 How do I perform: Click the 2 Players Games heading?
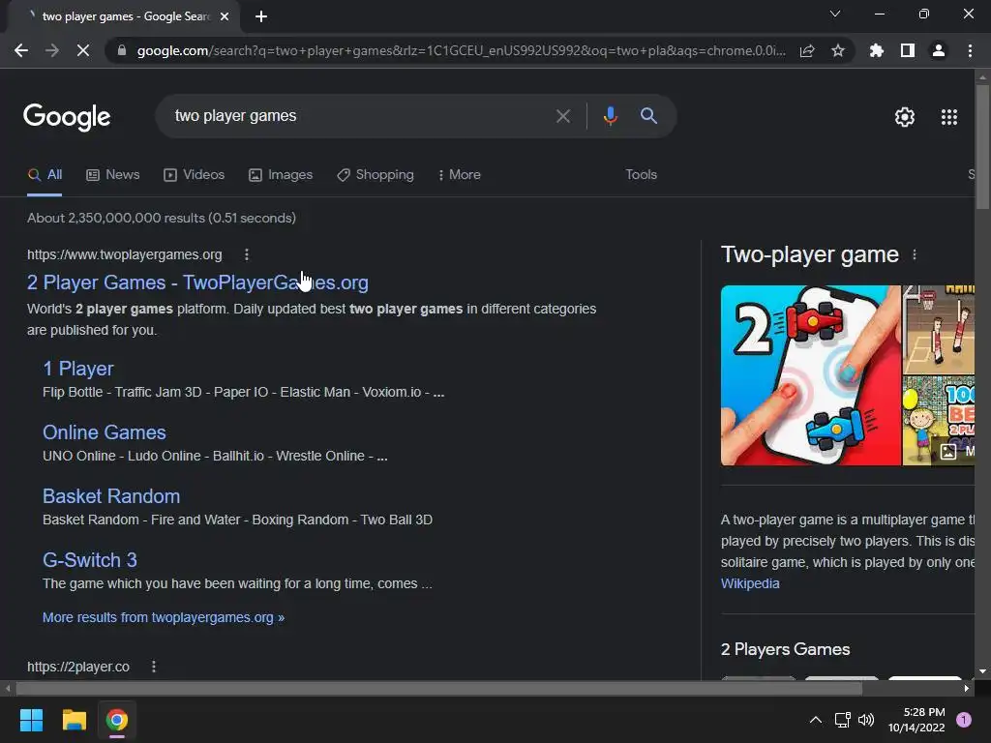786,649
